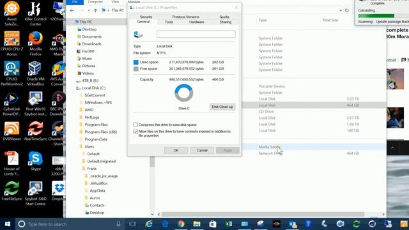Click the Type column header
Screen dimensions: 409x230
pyautogui.click(x=263, y=20)
